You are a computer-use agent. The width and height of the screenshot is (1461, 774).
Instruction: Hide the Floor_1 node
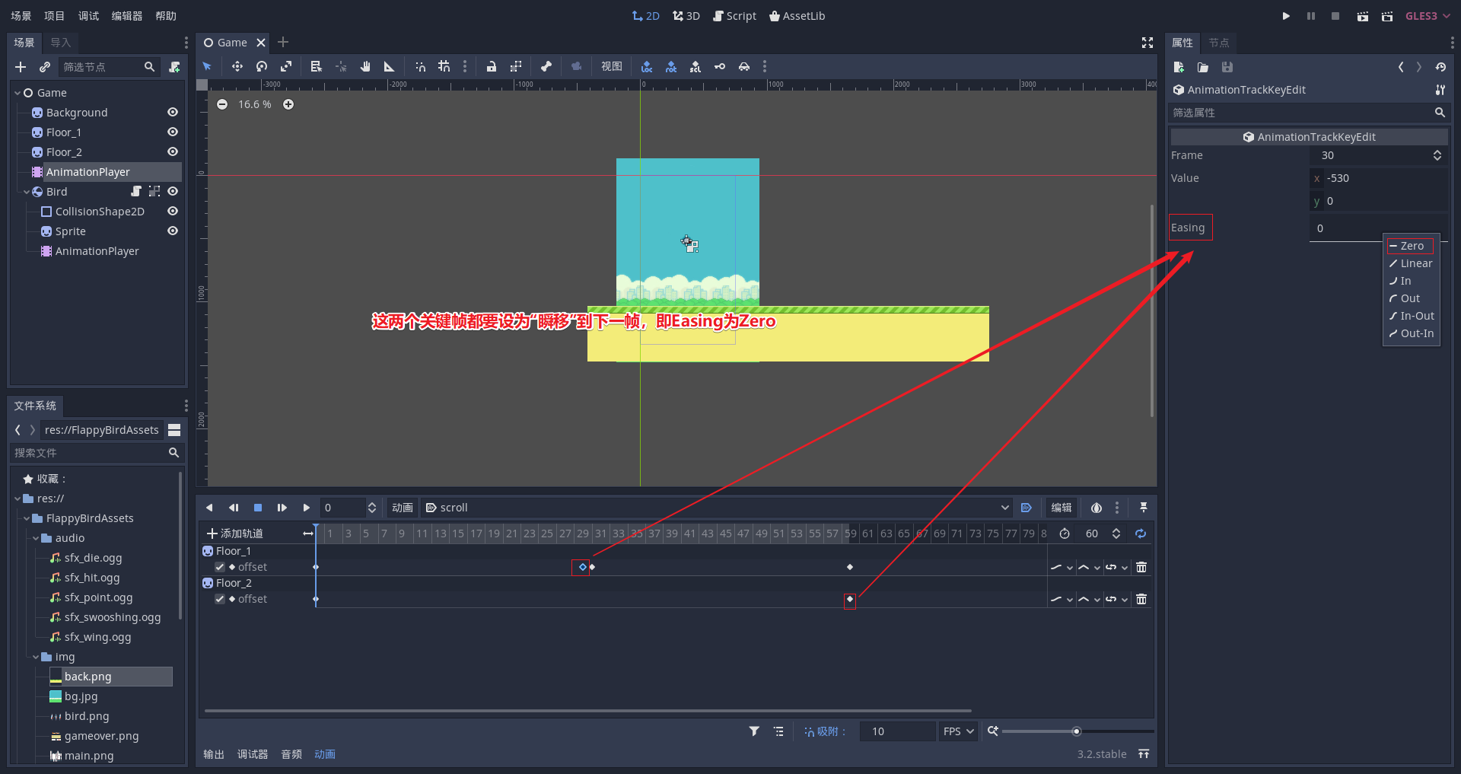[x=173, y=132]
